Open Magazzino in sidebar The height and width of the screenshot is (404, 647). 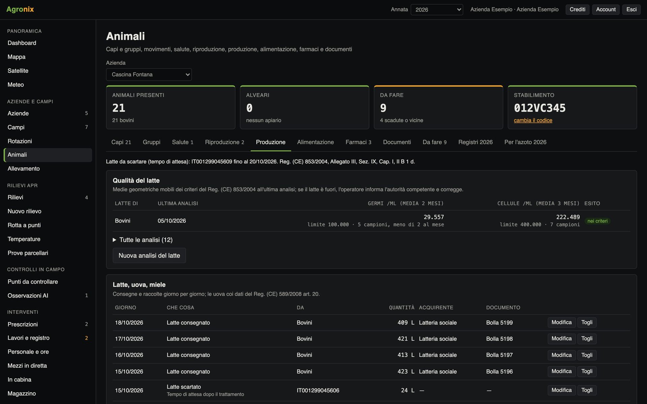48,394
